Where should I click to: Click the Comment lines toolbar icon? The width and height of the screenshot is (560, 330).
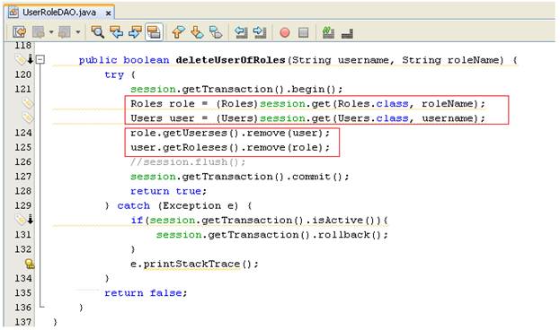(x=328, y=32)
